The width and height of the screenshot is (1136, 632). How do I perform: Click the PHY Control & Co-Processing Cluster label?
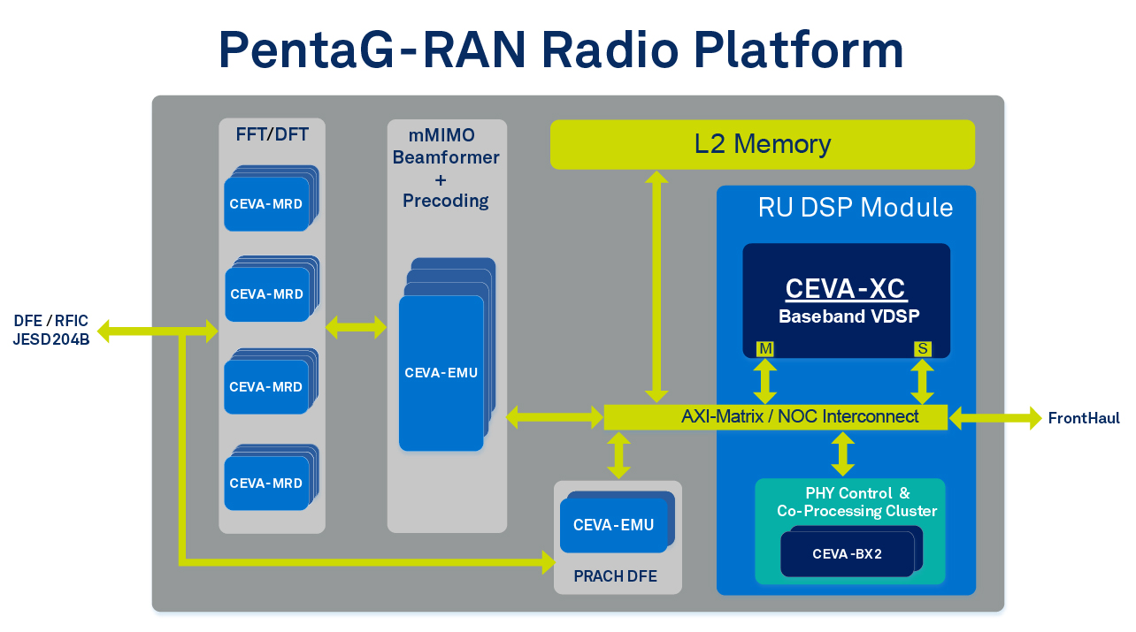[x=856, y=502]
